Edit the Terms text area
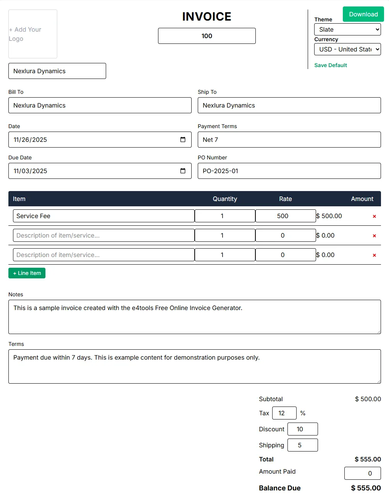Image resolution: width=389 pixels, height=503 pixels. (x=195, y=366)
